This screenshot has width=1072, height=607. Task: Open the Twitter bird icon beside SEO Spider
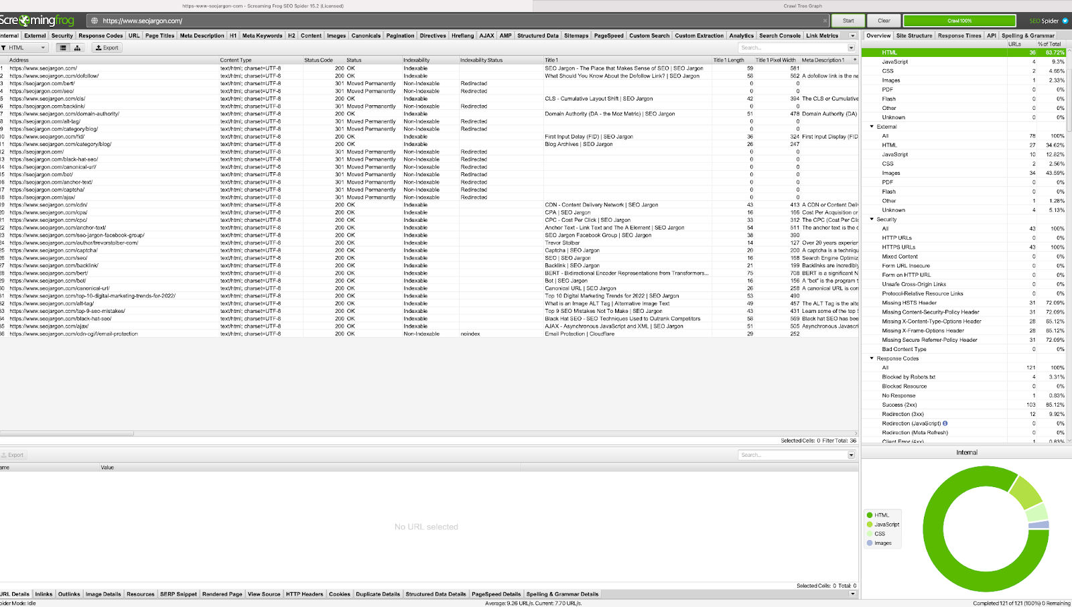[x=1065, y=21]
